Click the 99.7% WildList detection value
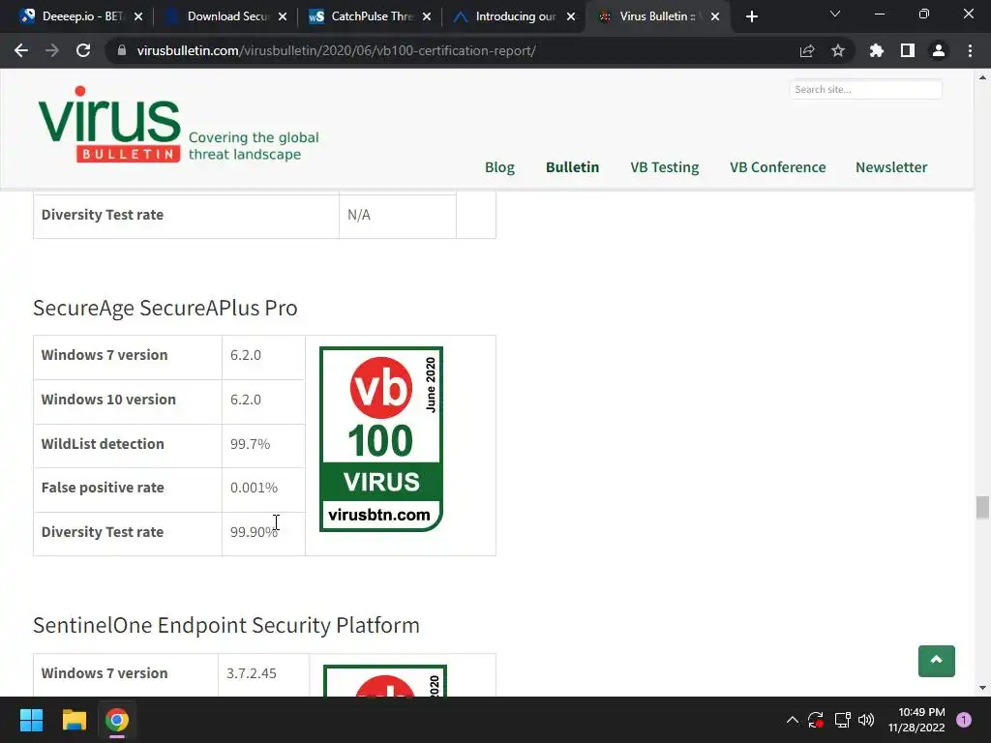991x743 pixels. click(x=251, y=444)
